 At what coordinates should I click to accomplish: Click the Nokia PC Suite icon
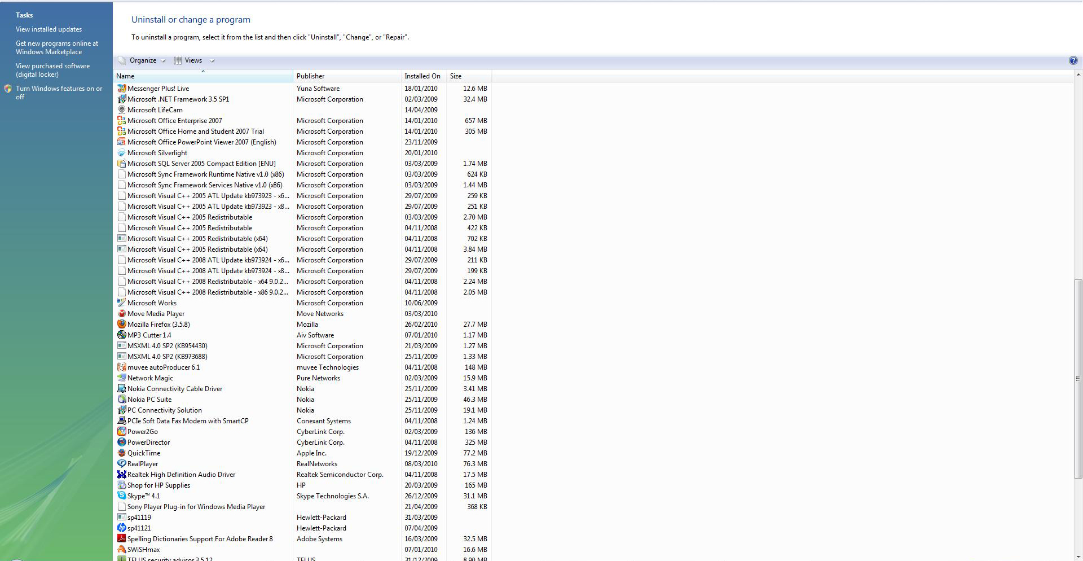click(x=121, y=399)
